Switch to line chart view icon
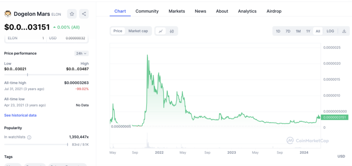Viewport: 352px width, 166px height. click(x=161, y=31)
